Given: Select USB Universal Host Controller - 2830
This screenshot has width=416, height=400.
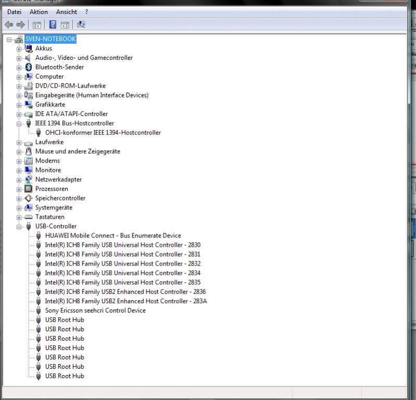Looking at the screenshot, I should click(123, 245).
